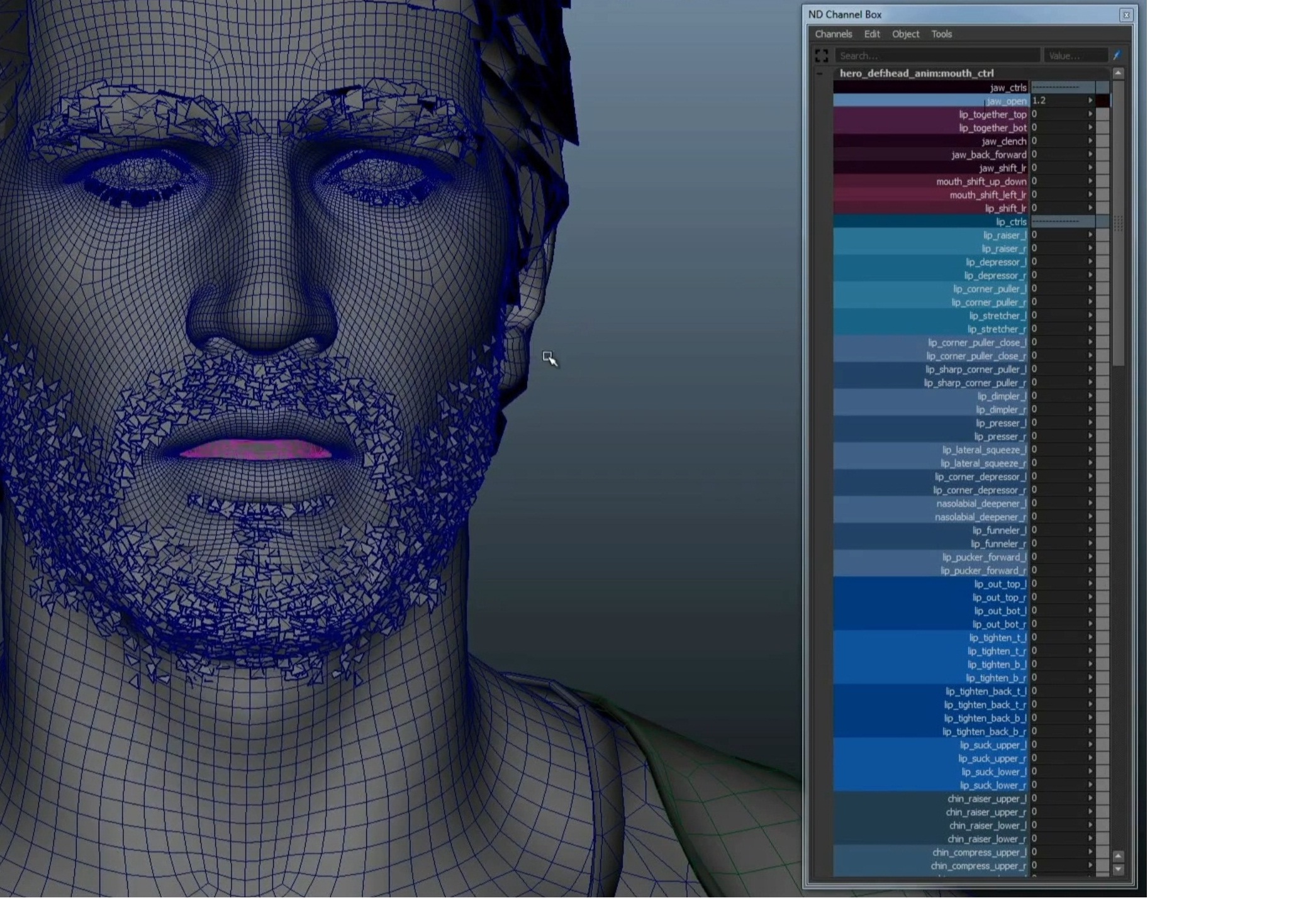Screen dimensions: 1296x898
Task: Select the lip_lateral_squeeze_r channel
Action: 931,463
